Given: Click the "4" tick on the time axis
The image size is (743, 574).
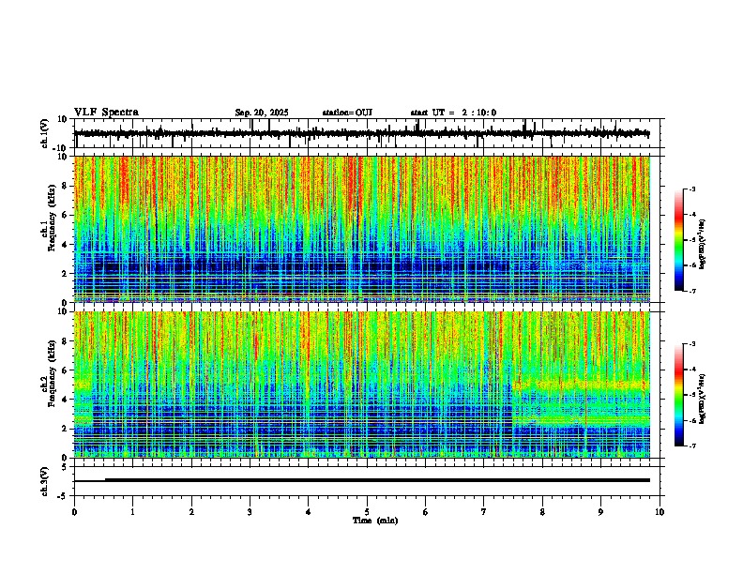Looking at the screenshot, I should pos(309,512).
